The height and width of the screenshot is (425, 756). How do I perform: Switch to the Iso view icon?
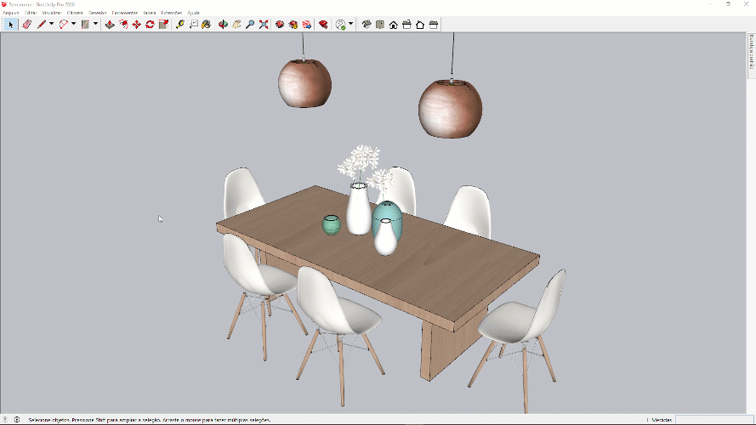click(x=367, y=25)
